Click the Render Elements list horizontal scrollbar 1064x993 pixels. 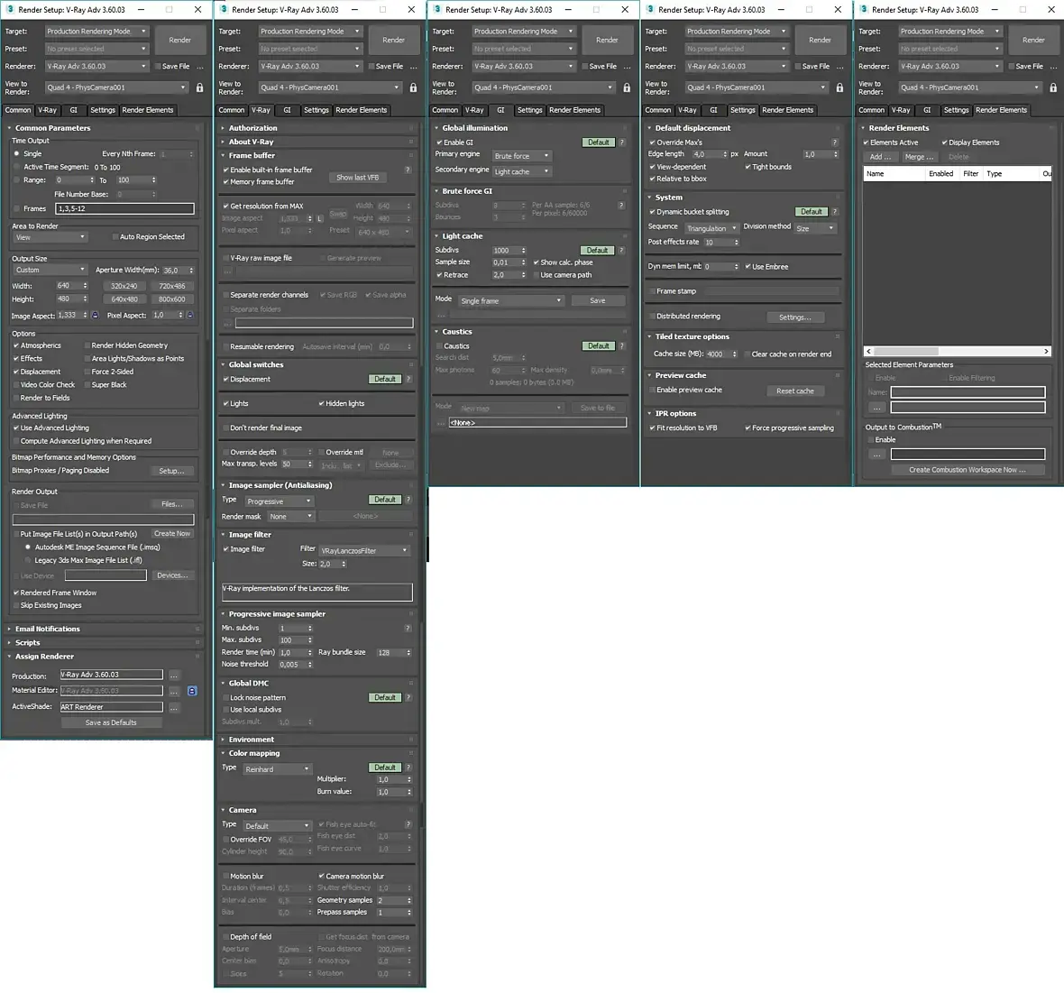(x=957, y=352)
